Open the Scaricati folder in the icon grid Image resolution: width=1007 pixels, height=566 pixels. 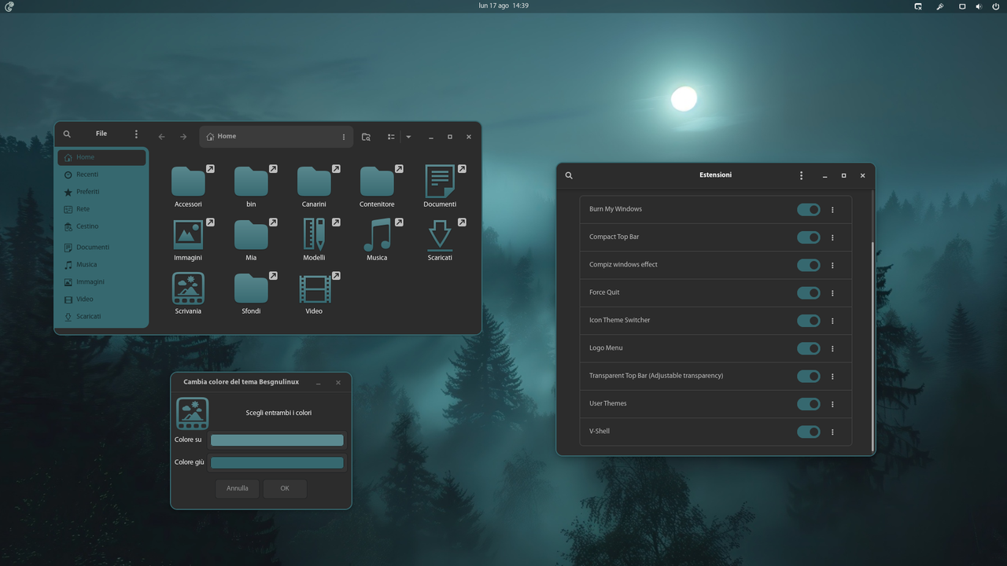coord(440,234)
